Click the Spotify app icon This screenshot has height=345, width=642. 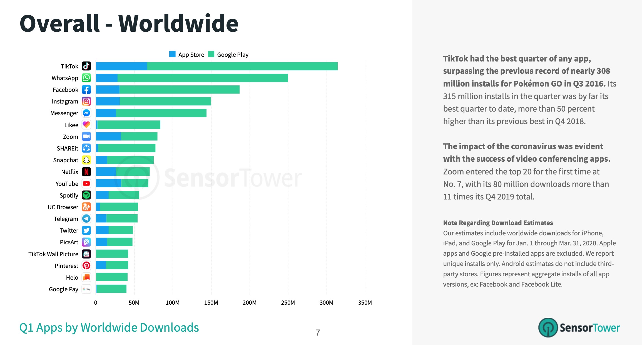coord(86,195)
